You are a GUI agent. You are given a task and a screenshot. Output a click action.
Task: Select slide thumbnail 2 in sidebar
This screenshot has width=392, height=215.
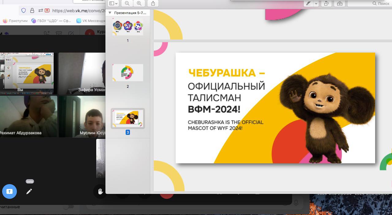[x=128, y=73]
